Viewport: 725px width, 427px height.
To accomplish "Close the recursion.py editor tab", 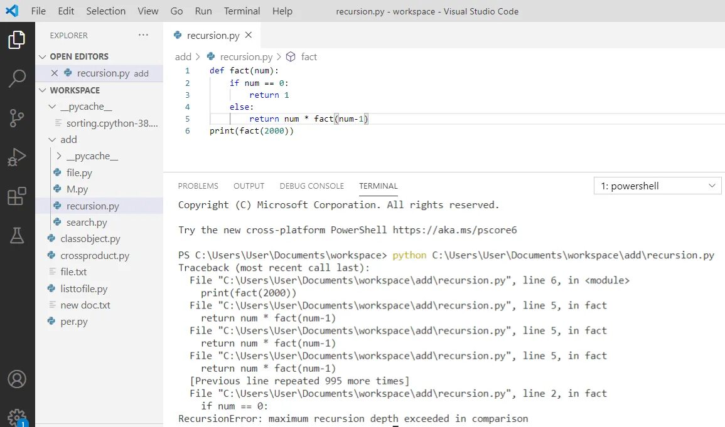I will click(247, 35).
